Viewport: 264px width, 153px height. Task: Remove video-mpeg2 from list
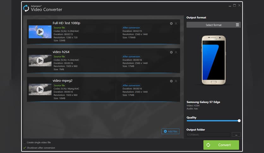[x=176, y=81]
